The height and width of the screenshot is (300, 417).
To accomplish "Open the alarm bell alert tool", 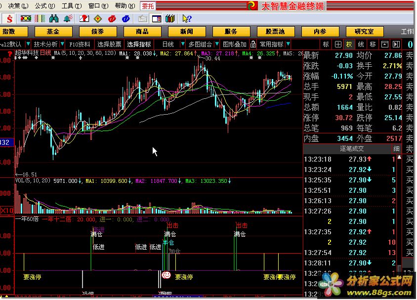I will point(68,18).
